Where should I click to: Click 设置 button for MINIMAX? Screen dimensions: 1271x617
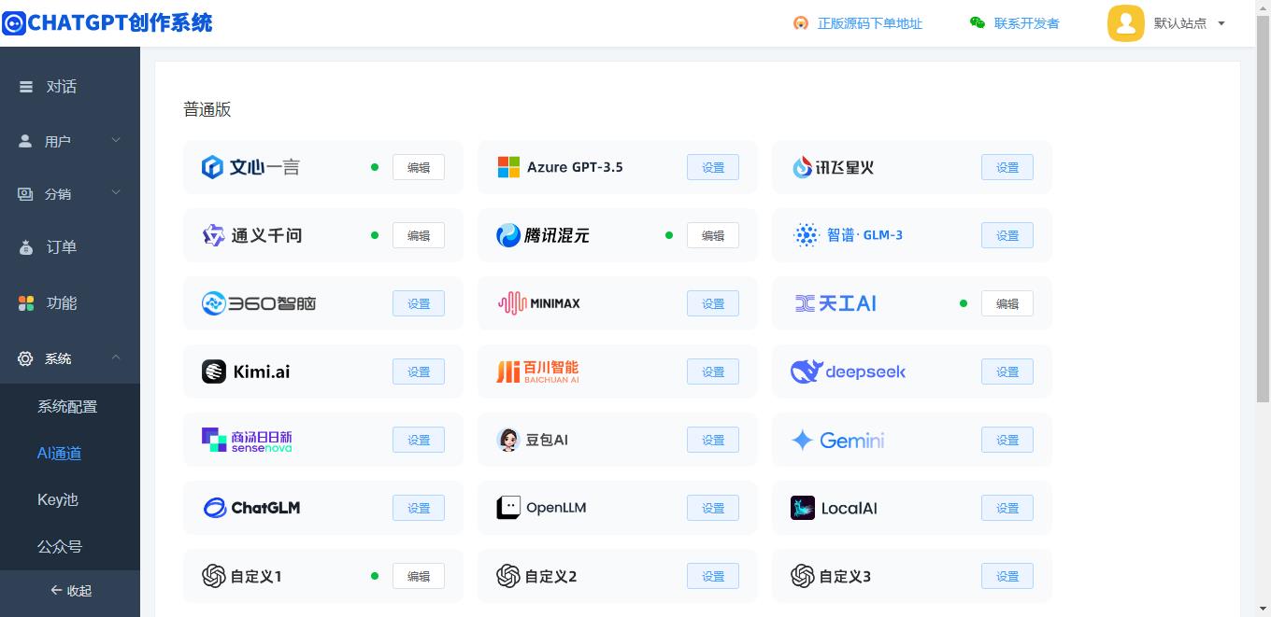[x=713, y=304]
